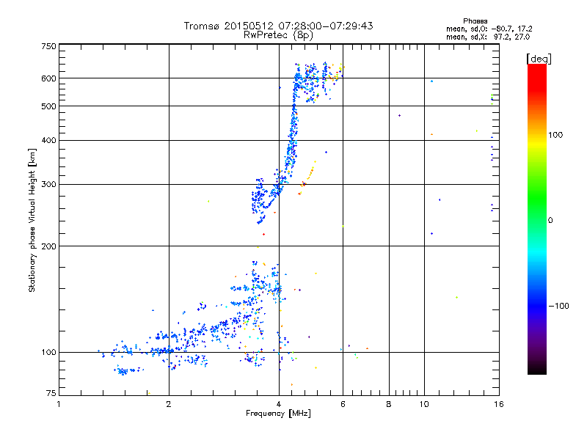Click the colorbar tick label '100'

click(555, 135)
